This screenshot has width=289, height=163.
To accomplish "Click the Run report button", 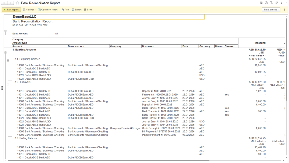I will click(11, 10).
